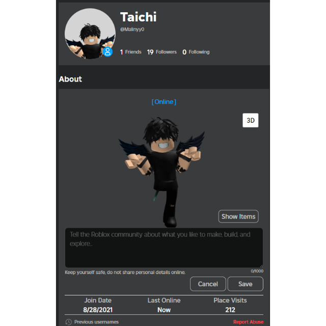Open the Report Abuse link
Image resolution: width=326 pixels, height=326 pixels.
tap(248, 322)
